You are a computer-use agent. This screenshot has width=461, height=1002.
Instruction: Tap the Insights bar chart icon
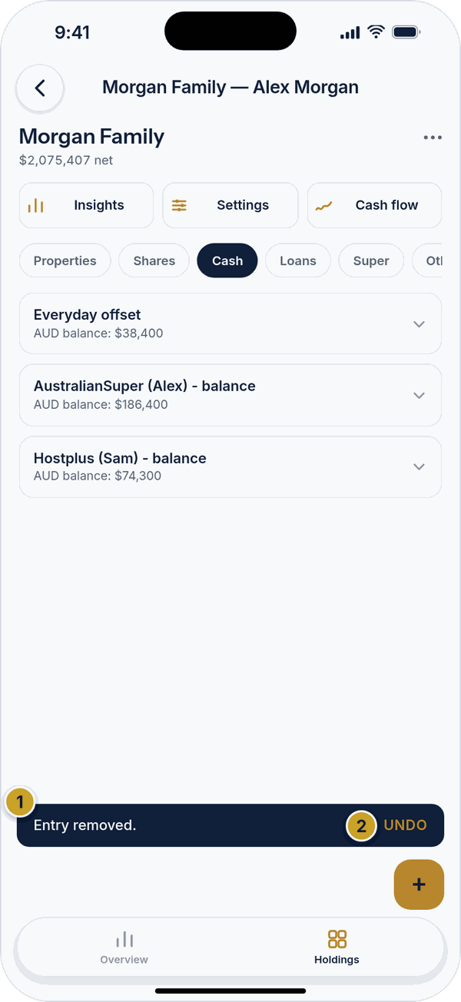[35, 205]
